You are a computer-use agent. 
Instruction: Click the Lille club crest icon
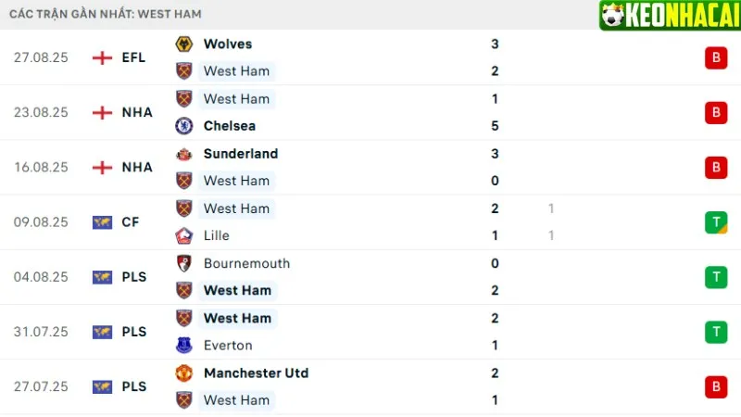coord(183,235)
